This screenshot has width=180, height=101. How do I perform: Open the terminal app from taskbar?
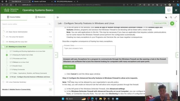109,99
